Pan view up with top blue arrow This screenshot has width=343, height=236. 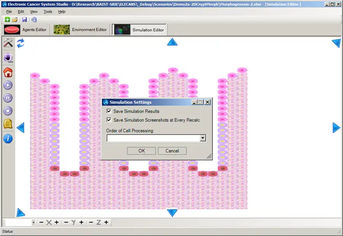(172, 42)
